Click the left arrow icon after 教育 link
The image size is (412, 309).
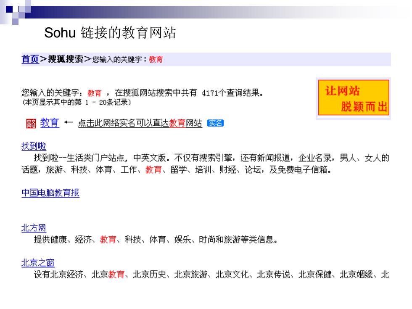click(68, 122)
